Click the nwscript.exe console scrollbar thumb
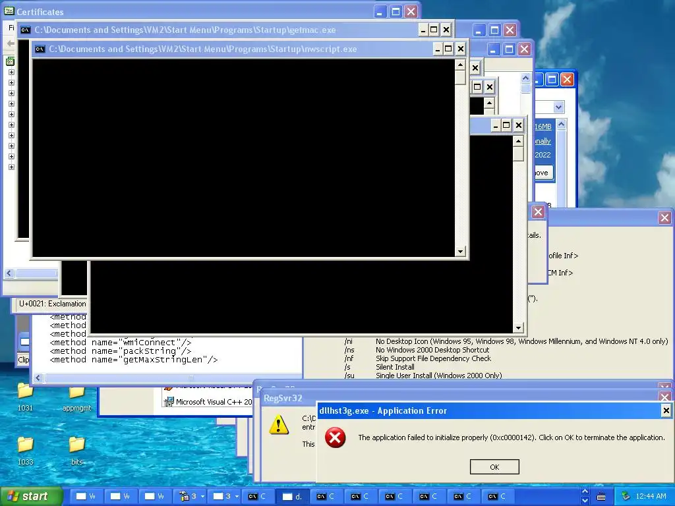 point(460,77)
